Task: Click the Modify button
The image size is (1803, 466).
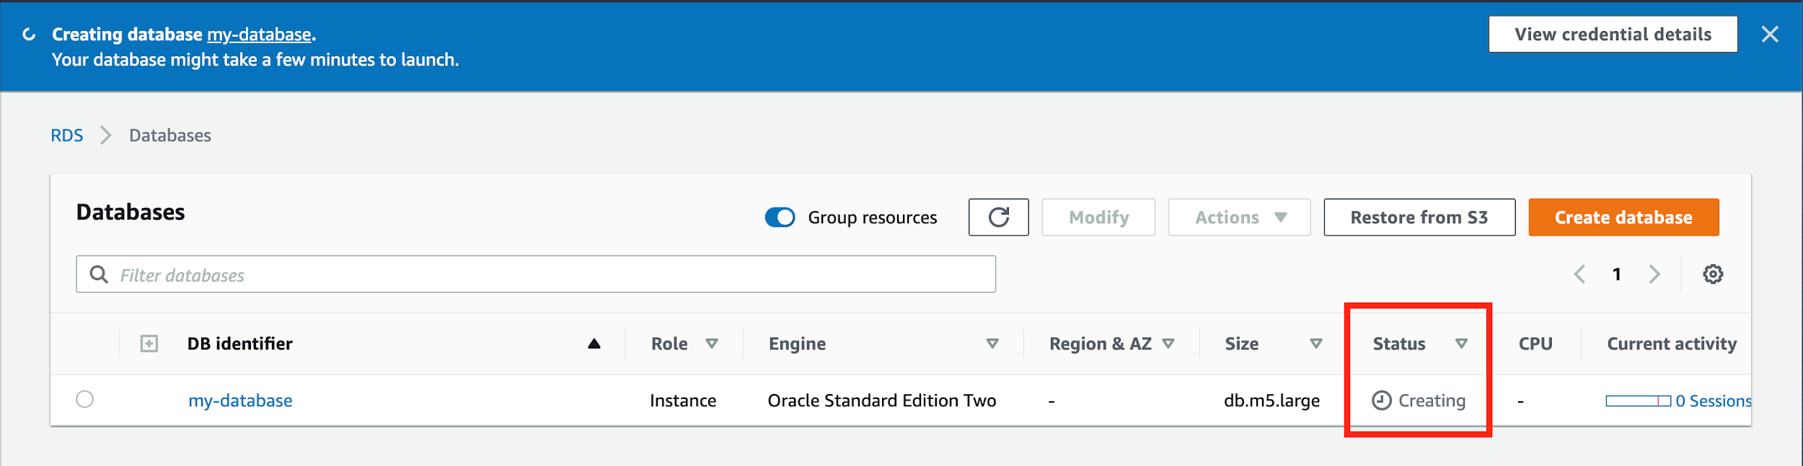Action: pos(1098,217)
